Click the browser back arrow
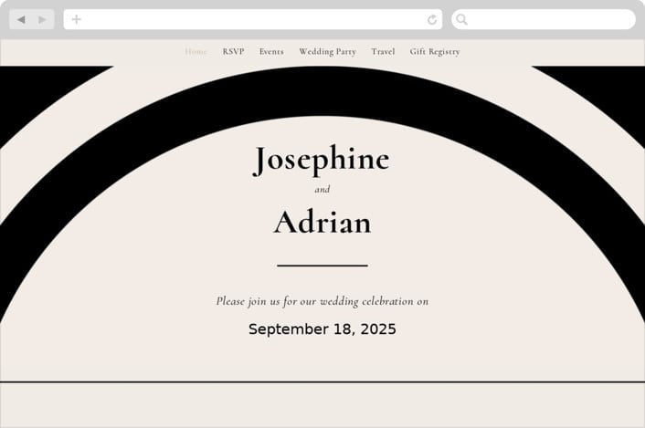 (21, 19)
